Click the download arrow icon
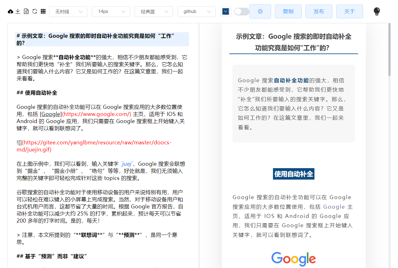Image resolution: width=398 pixels, height=268 pixels. (x=18, y=11)
